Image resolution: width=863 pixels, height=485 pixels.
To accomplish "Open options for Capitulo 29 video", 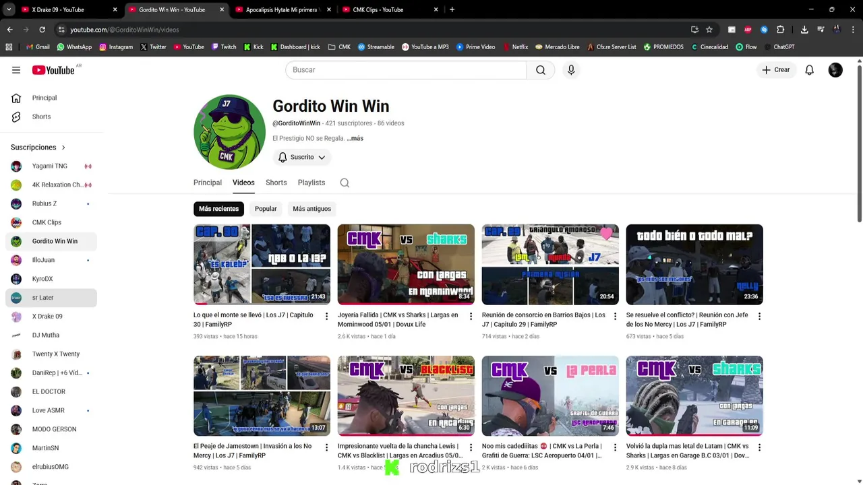I will click(x=616, y=317).
